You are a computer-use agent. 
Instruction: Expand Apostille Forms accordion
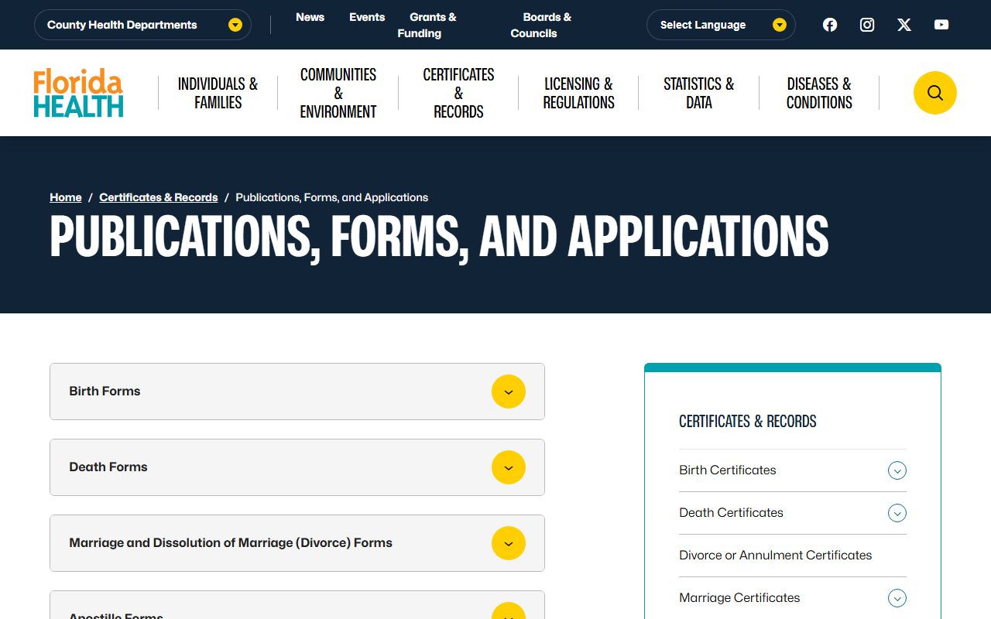pyautogui.click(x=297, y=605)
